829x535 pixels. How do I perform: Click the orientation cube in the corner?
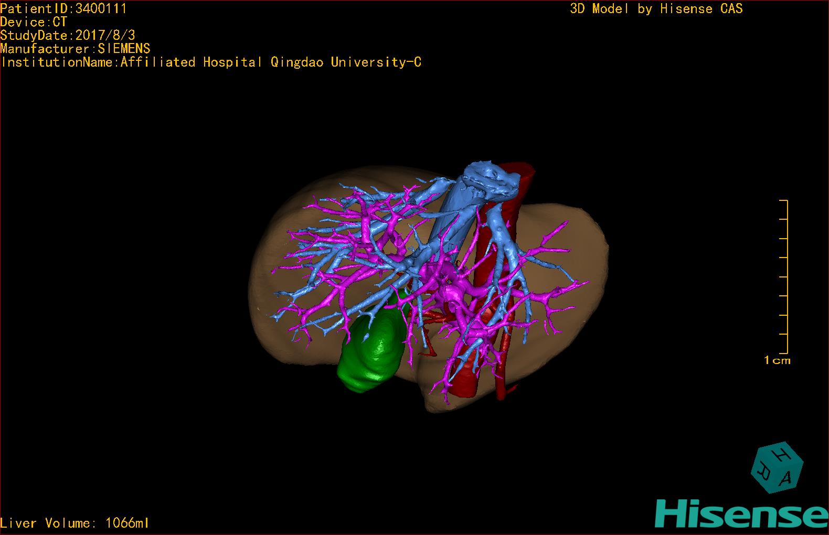777,467
